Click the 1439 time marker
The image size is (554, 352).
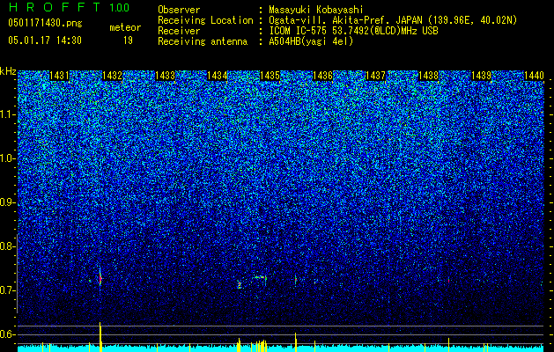tap(481, 76)
